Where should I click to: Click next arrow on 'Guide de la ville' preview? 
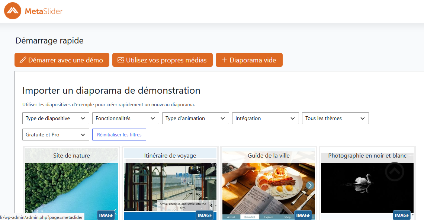point(310,185)
